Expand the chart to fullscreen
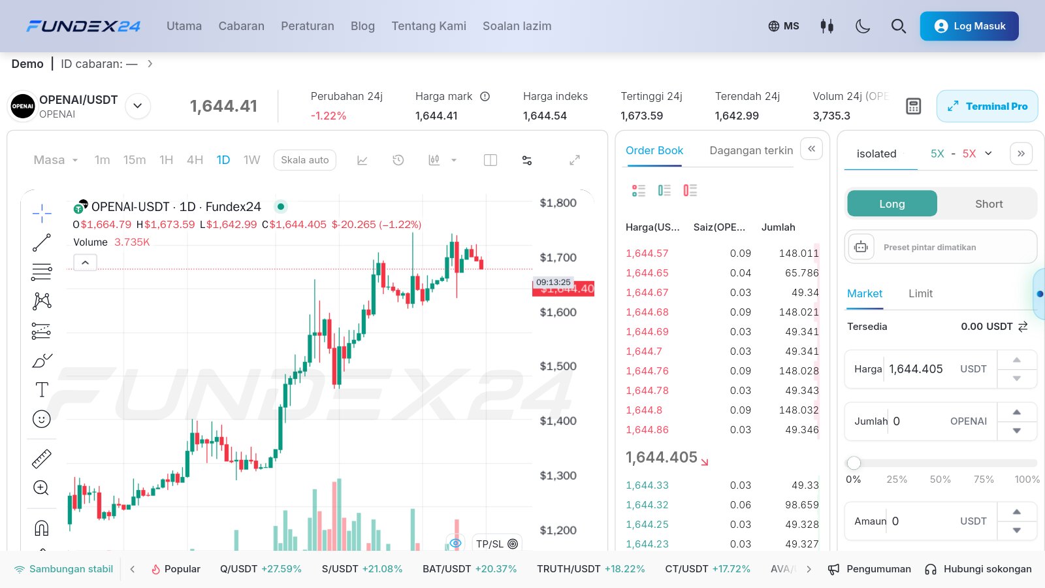The height and width of the screenshot is (588, 1045). tap(575, 160)
